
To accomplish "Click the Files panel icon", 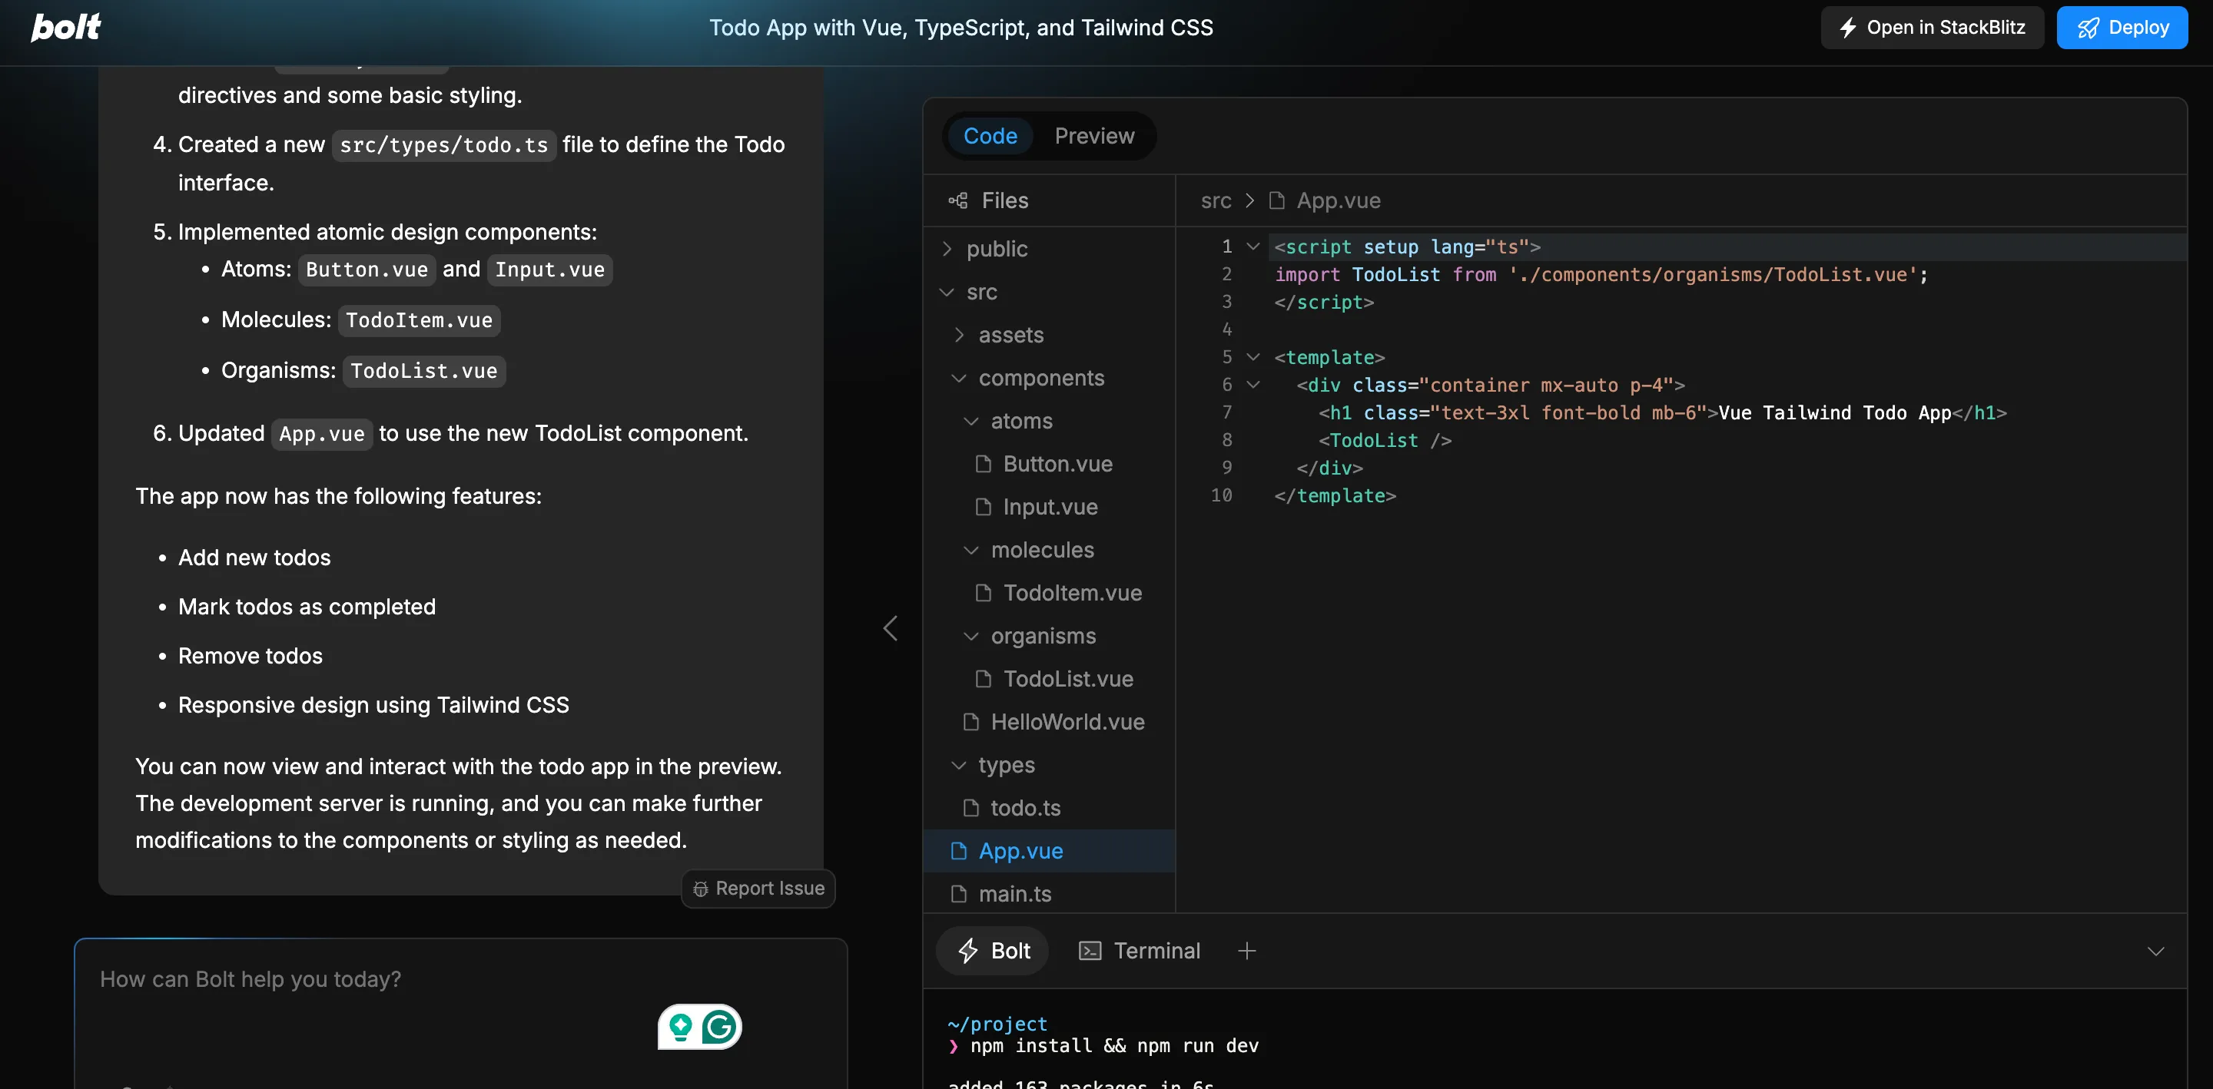I will coord(959,200).
